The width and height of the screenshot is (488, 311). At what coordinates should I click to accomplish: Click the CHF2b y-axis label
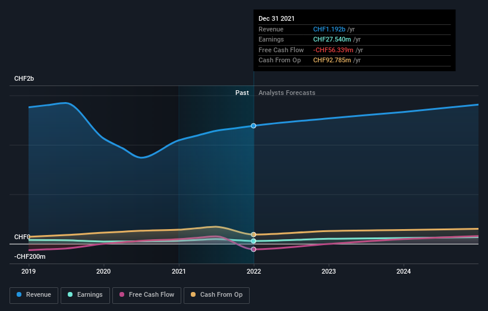point(24,78)
